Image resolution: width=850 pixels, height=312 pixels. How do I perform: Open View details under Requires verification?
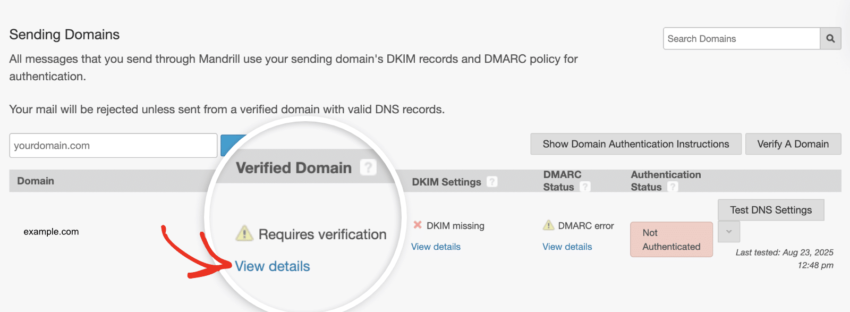(273, 266)
